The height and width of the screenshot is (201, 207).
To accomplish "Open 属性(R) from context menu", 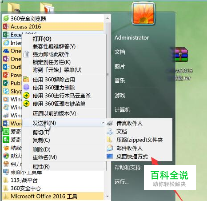I will pos(41,167).
